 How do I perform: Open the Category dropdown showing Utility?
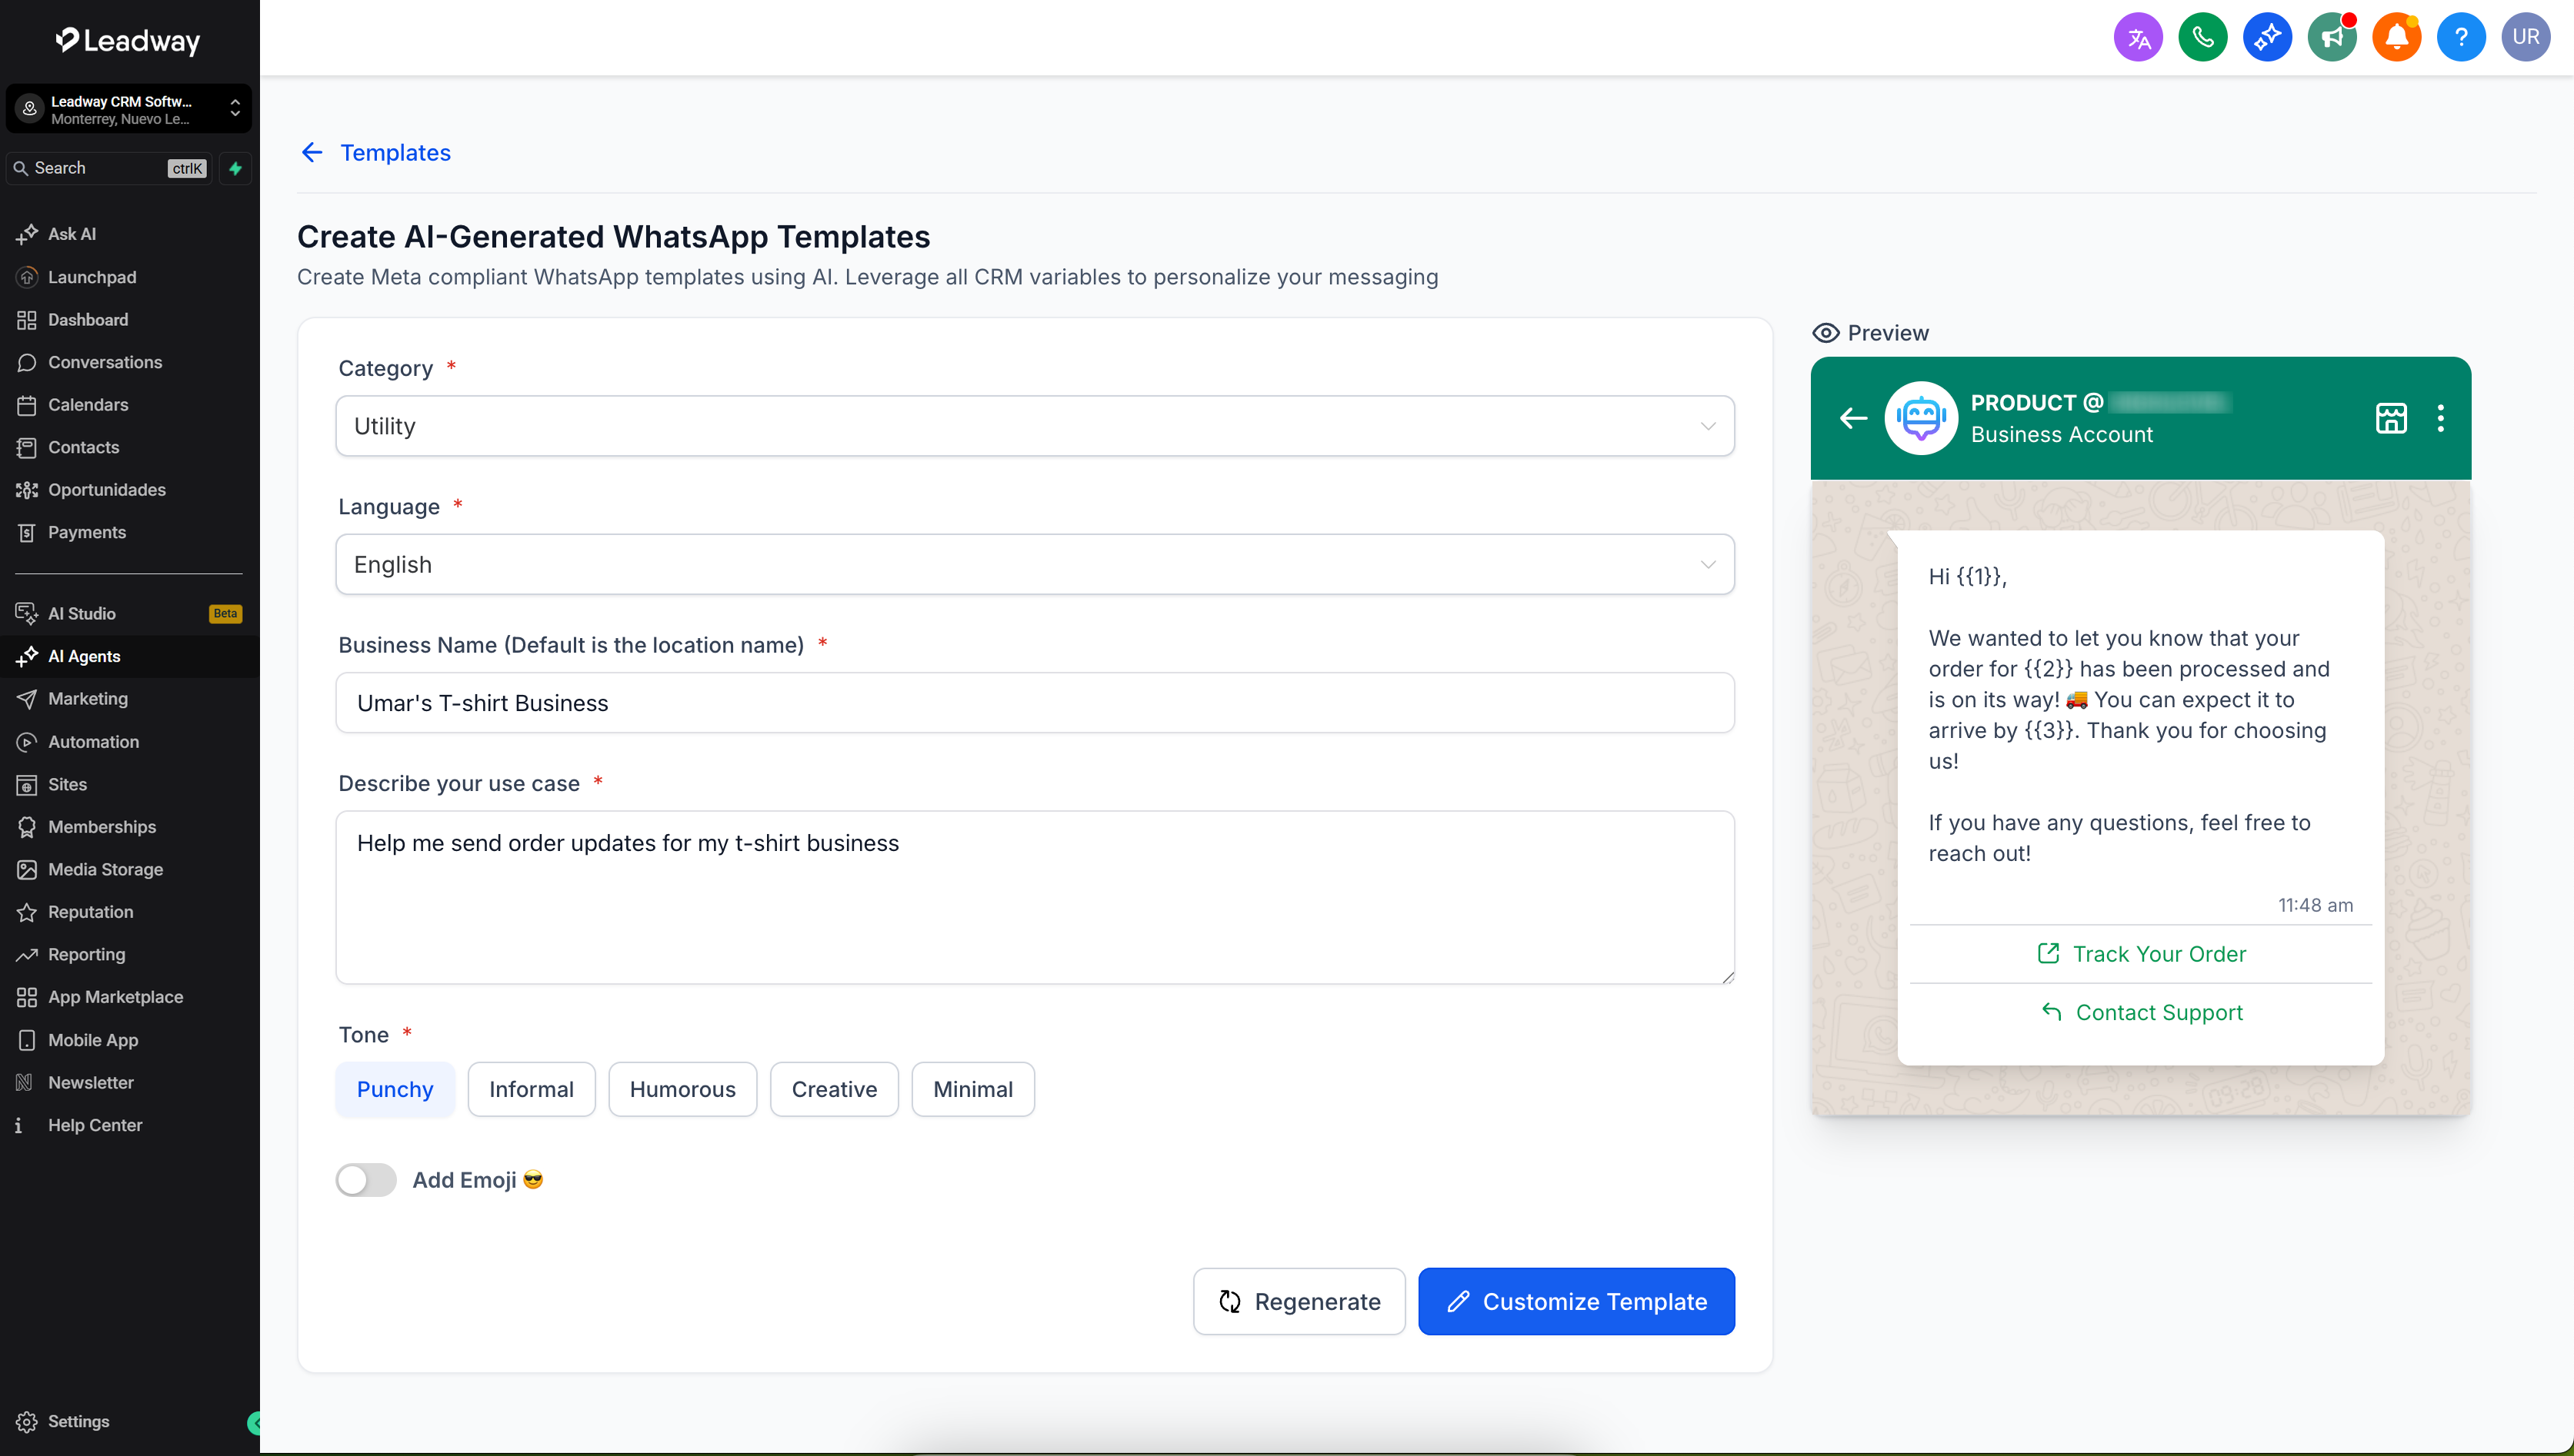pos(1035,426)
